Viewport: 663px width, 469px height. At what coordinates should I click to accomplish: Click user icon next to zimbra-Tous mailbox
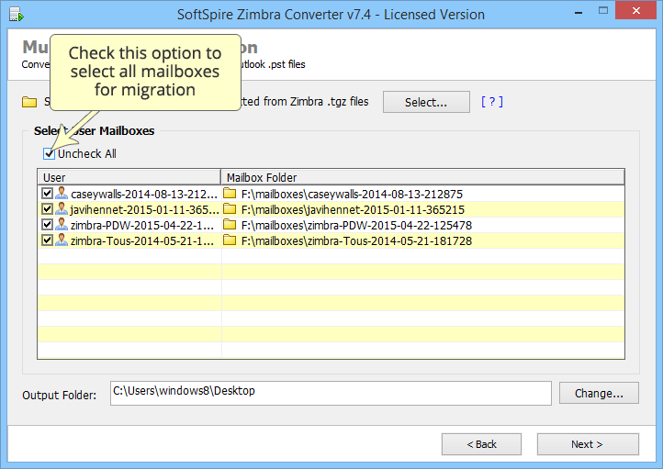pyautogui.click(x=62, y=240)
